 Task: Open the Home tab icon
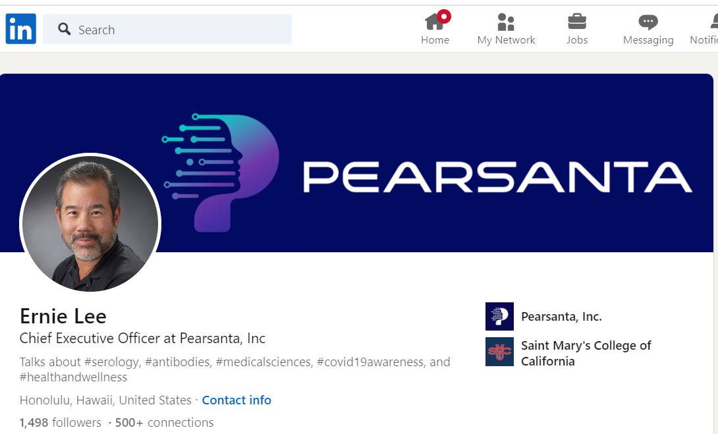point(434,22)
